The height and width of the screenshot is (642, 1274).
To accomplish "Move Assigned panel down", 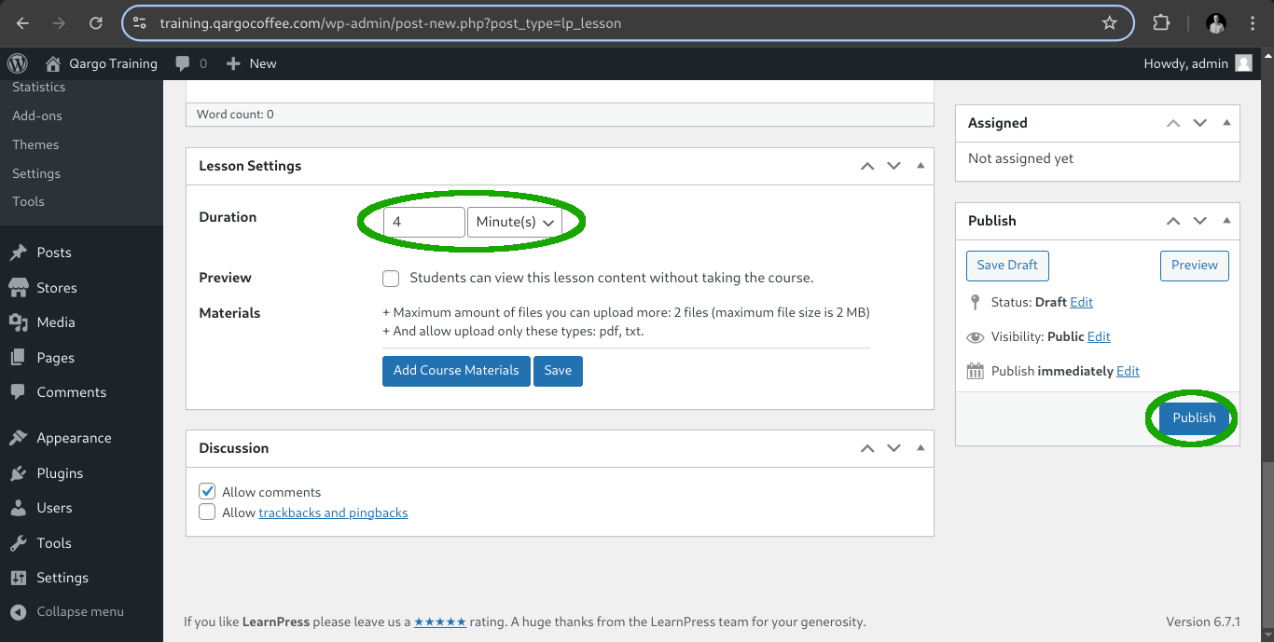I will (x=1200, y=123).
